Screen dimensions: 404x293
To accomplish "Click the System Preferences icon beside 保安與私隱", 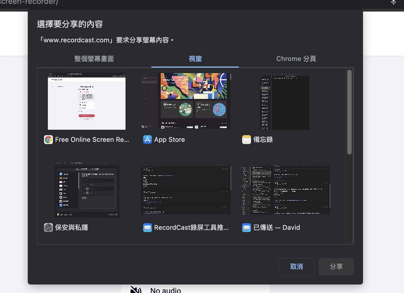I will click(x=48, y=228).
